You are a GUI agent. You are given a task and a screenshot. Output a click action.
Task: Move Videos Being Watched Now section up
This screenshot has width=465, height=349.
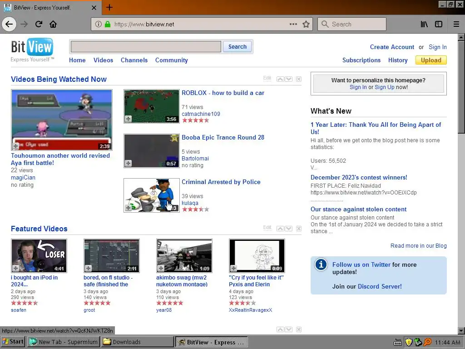(x=280, y=79)
